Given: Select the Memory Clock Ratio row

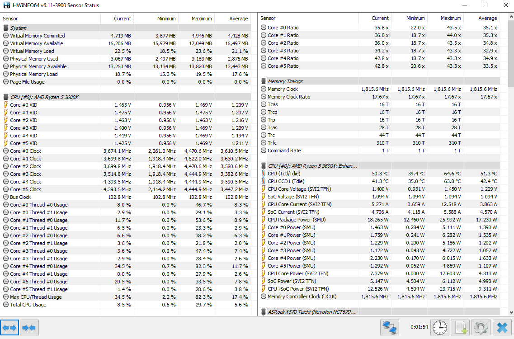Looking at the screenshot, I should pyautogui.click(x=380, y=97).
